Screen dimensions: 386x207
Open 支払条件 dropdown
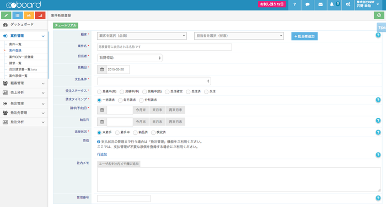coord(154,81)
